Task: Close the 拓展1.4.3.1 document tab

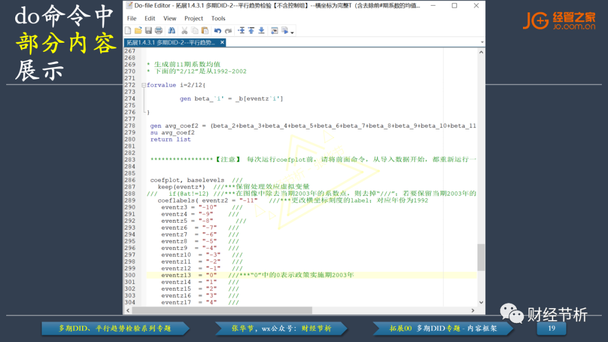Action: [x=222, y=43]
